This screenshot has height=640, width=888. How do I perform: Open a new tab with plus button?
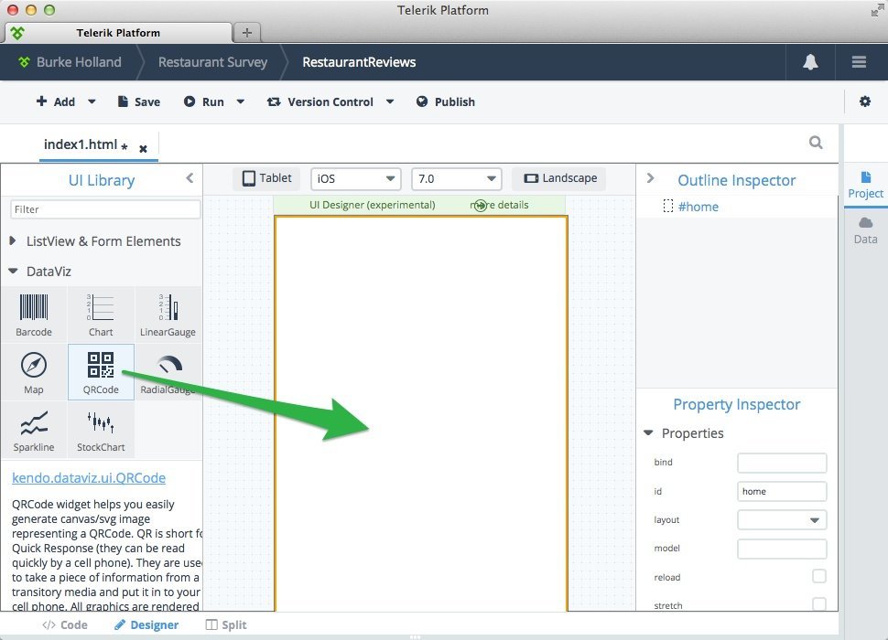pyautogui.click(x=247, y=33)
